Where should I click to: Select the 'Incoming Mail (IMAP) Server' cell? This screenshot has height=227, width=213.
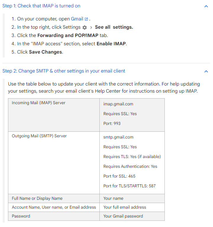54,115
